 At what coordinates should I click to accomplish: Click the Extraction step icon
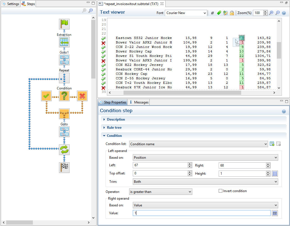pyautogui.click(x=64, y=42)
